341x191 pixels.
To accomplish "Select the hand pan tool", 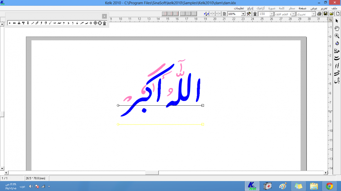I will (337, 28).
